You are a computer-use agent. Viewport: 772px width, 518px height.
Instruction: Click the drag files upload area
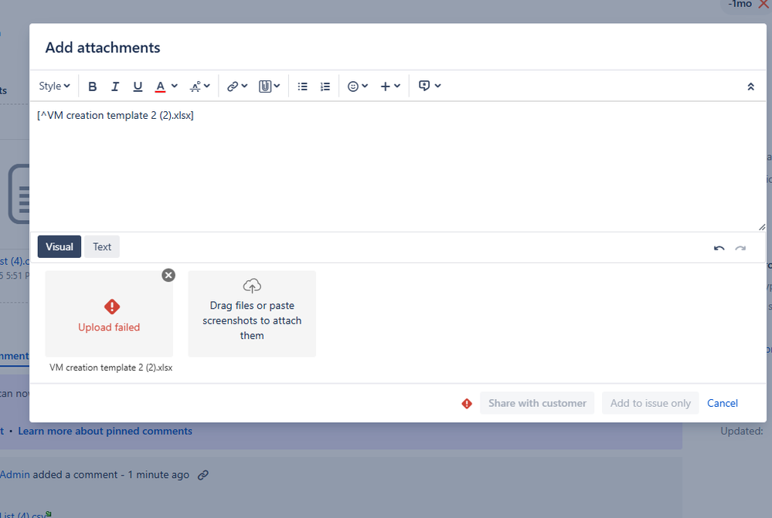(252, 314)
